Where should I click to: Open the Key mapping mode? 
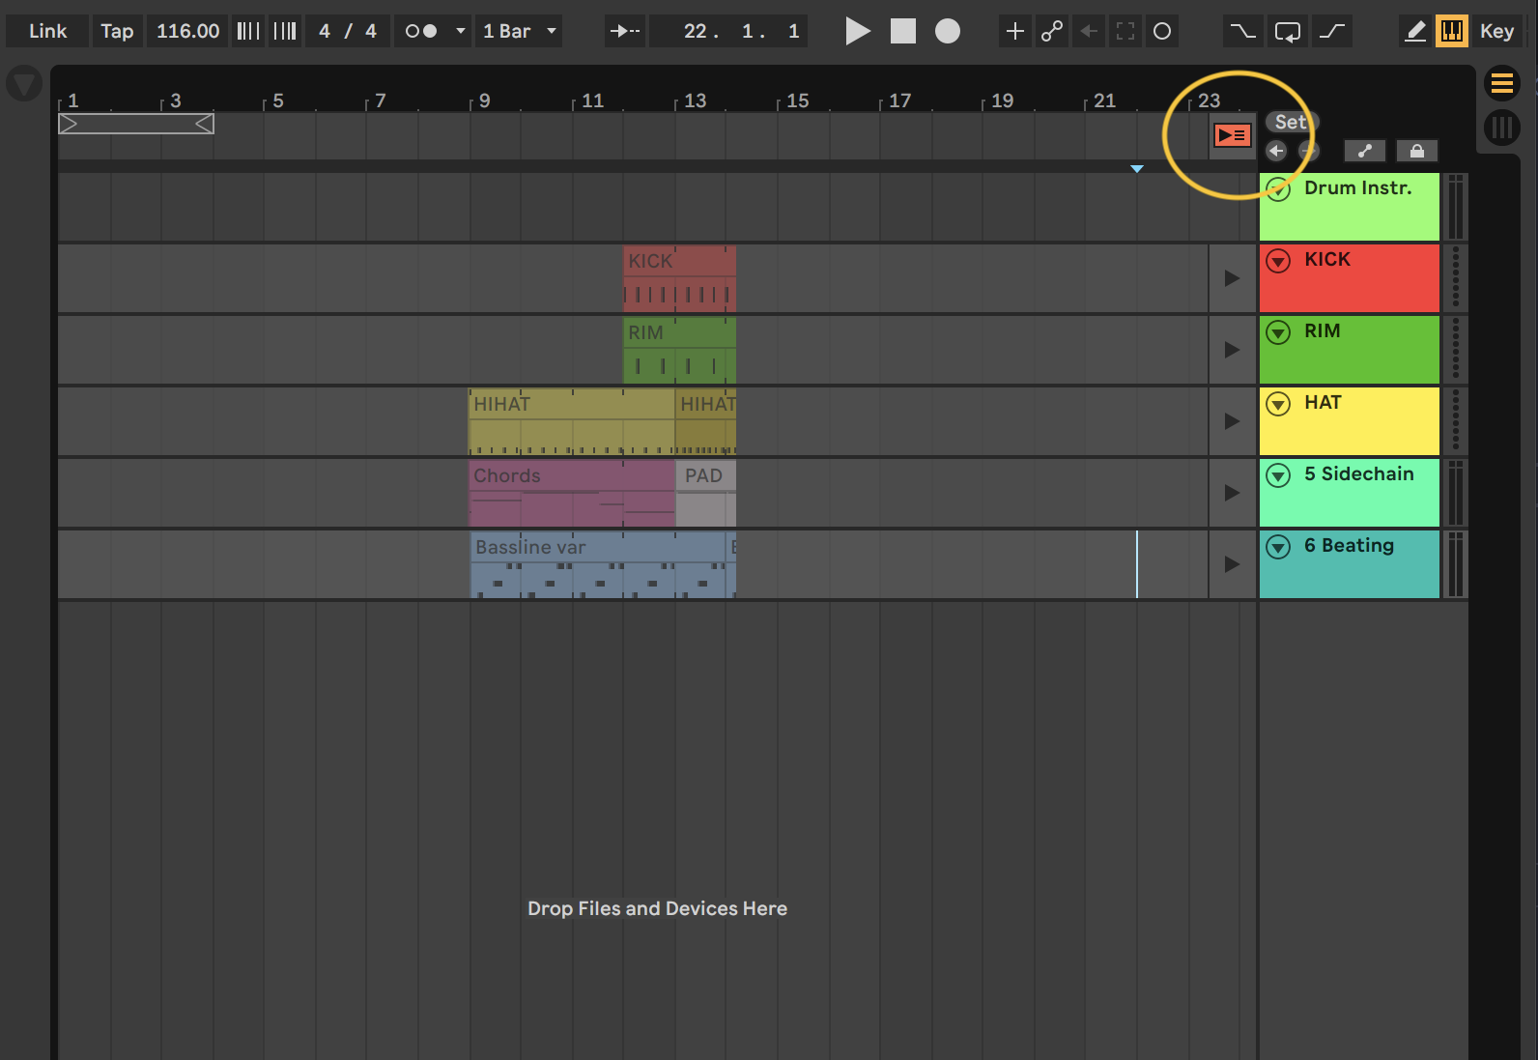coord(1495,31)
